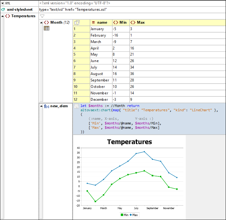Click the green Min legend swatch

click(x=122, y=215)
